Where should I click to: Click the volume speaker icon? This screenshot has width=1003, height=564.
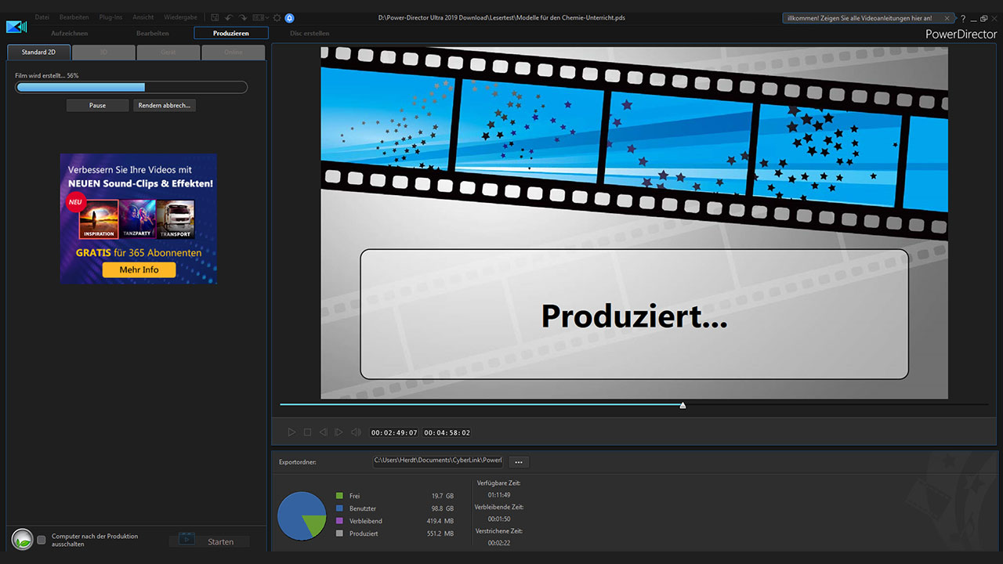pyautogui.click(x=356, y=432)
